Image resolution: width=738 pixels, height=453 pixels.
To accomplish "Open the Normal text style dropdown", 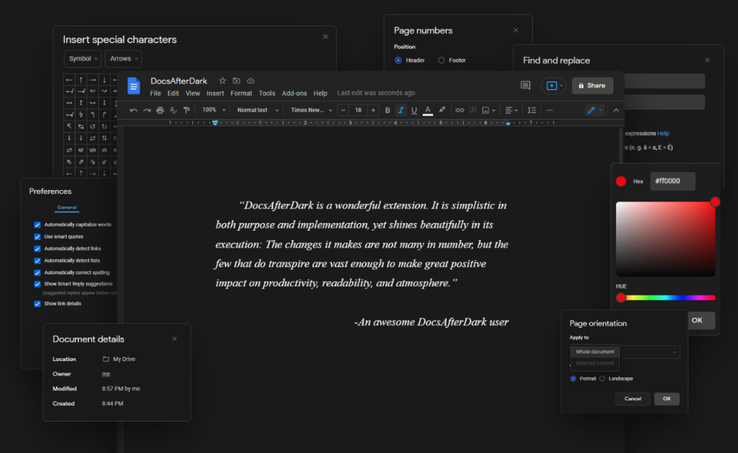I will pos(257,110).
